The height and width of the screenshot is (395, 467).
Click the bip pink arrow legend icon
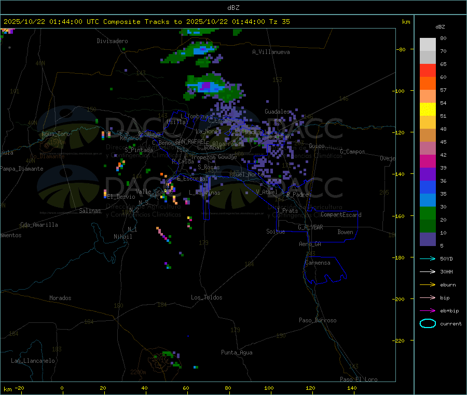click(x=428, y=297)
